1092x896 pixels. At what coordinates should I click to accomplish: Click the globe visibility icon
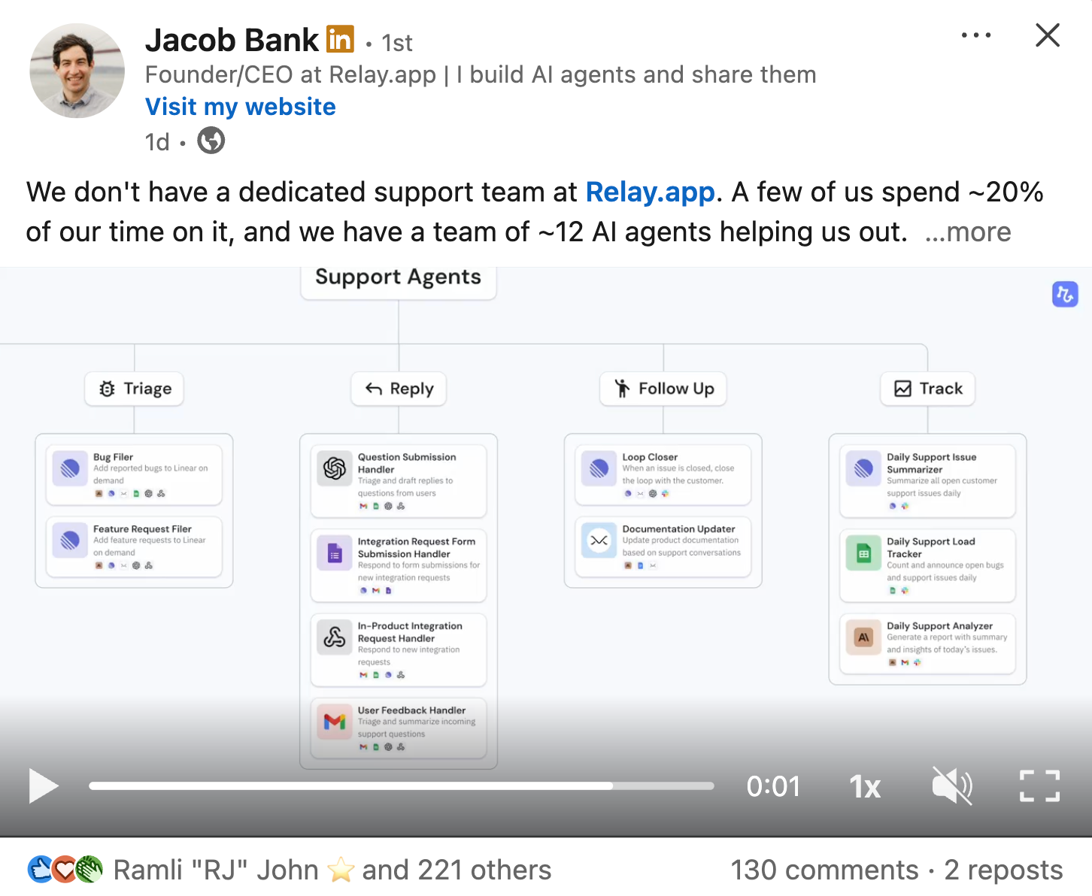(x=211, y=141)
